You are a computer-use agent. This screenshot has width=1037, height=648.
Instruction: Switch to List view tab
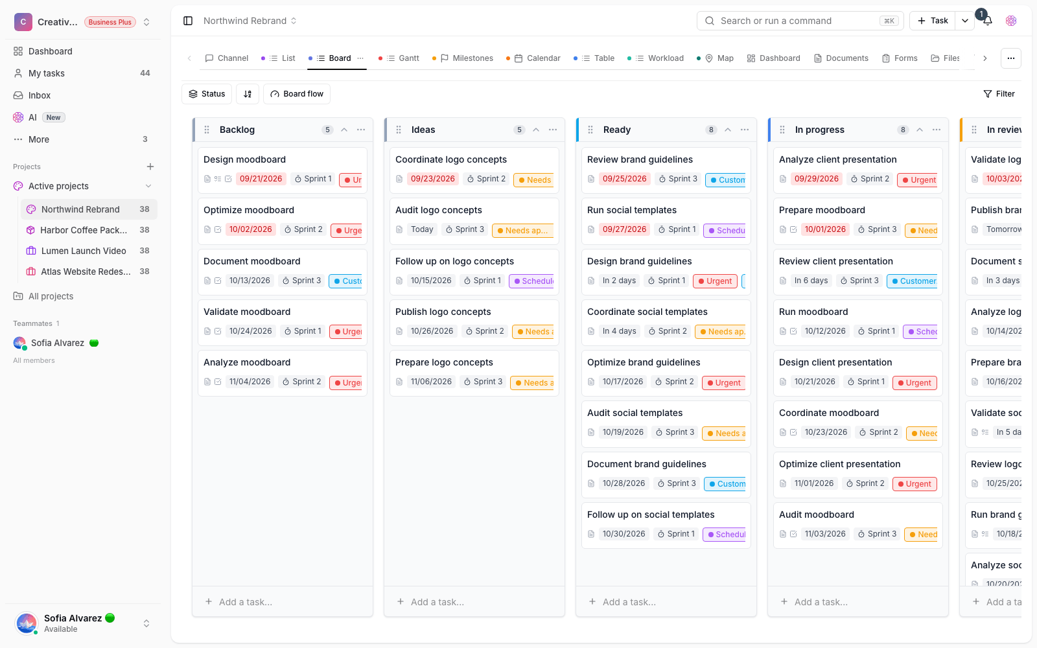(278, 58)
